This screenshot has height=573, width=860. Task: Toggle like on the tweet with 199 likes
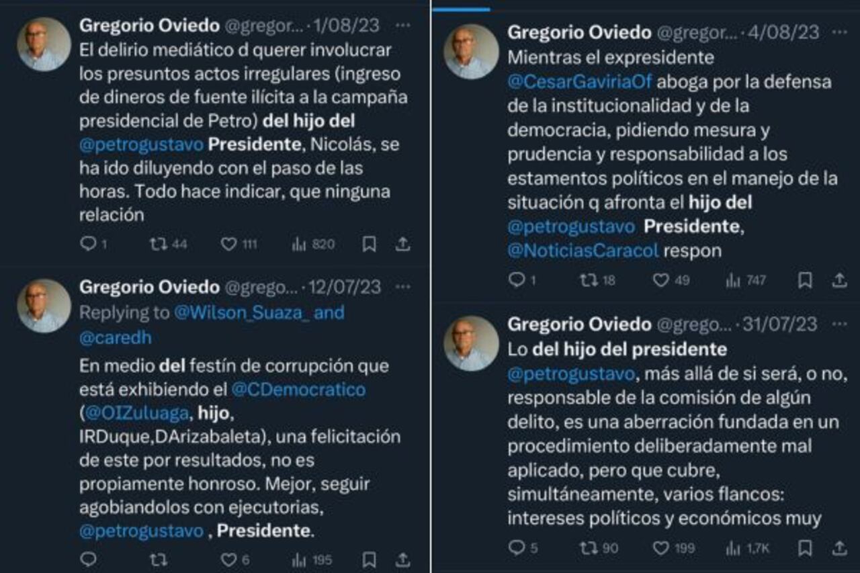click(x=662, y=547)
